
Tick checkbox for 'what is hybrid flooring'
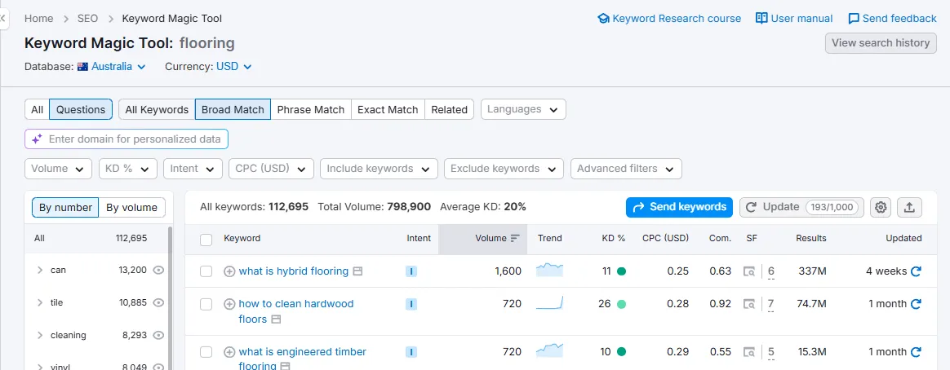point(206,271)
